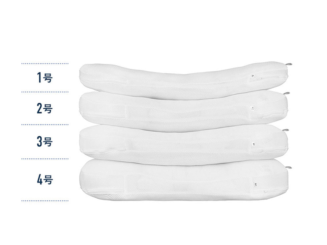Choose the 3号 label text
This screenshot has width=327, height=245.
pyautogui.click(x=45, y=142)
